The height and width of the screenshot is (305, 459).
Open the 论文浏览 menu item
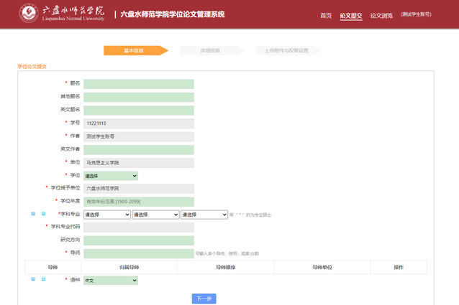click(381, 15)
